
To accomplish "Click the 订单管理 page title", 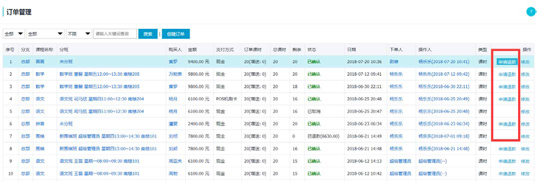I will (19, 12).
